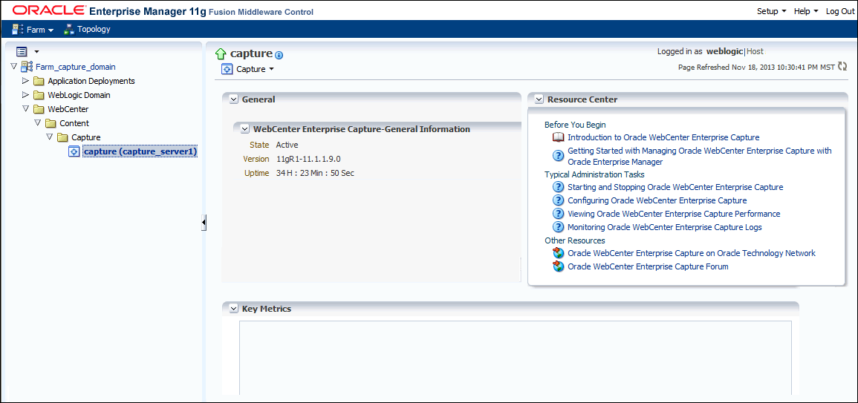858x403 pixels.
Task: Click the Page Refreshed timestamp text
Action: (757, 68)
